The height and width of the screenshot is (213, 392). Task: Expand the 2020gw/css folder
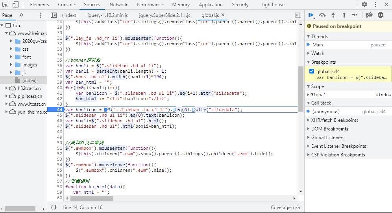[11, 41]
